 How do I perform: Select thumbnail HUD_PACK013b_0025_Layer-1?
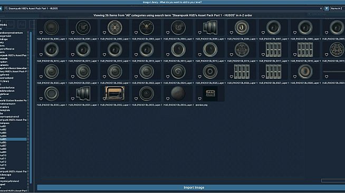210,71
